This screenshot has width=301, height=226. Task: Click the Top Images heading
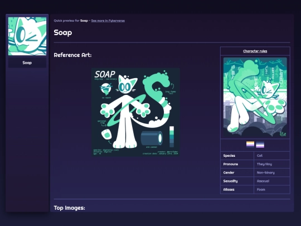click(69, 208)
